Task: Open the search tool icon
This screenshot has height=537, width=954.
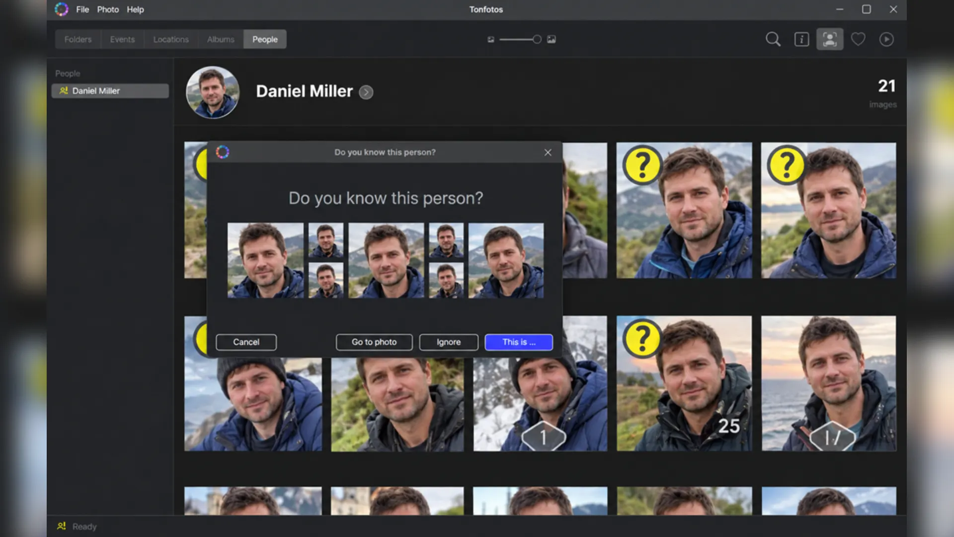Action: (x=773, y=39)
